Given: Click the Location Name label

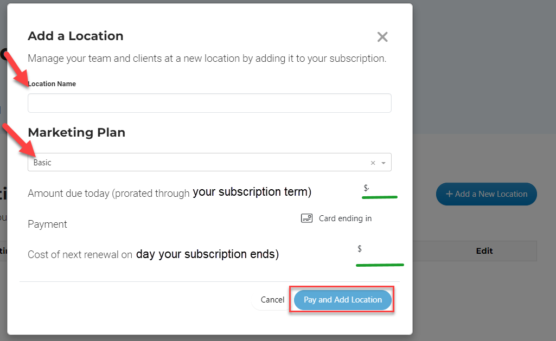Looking at the screenshot, I should pyautogui.click(x=52, y=84).
